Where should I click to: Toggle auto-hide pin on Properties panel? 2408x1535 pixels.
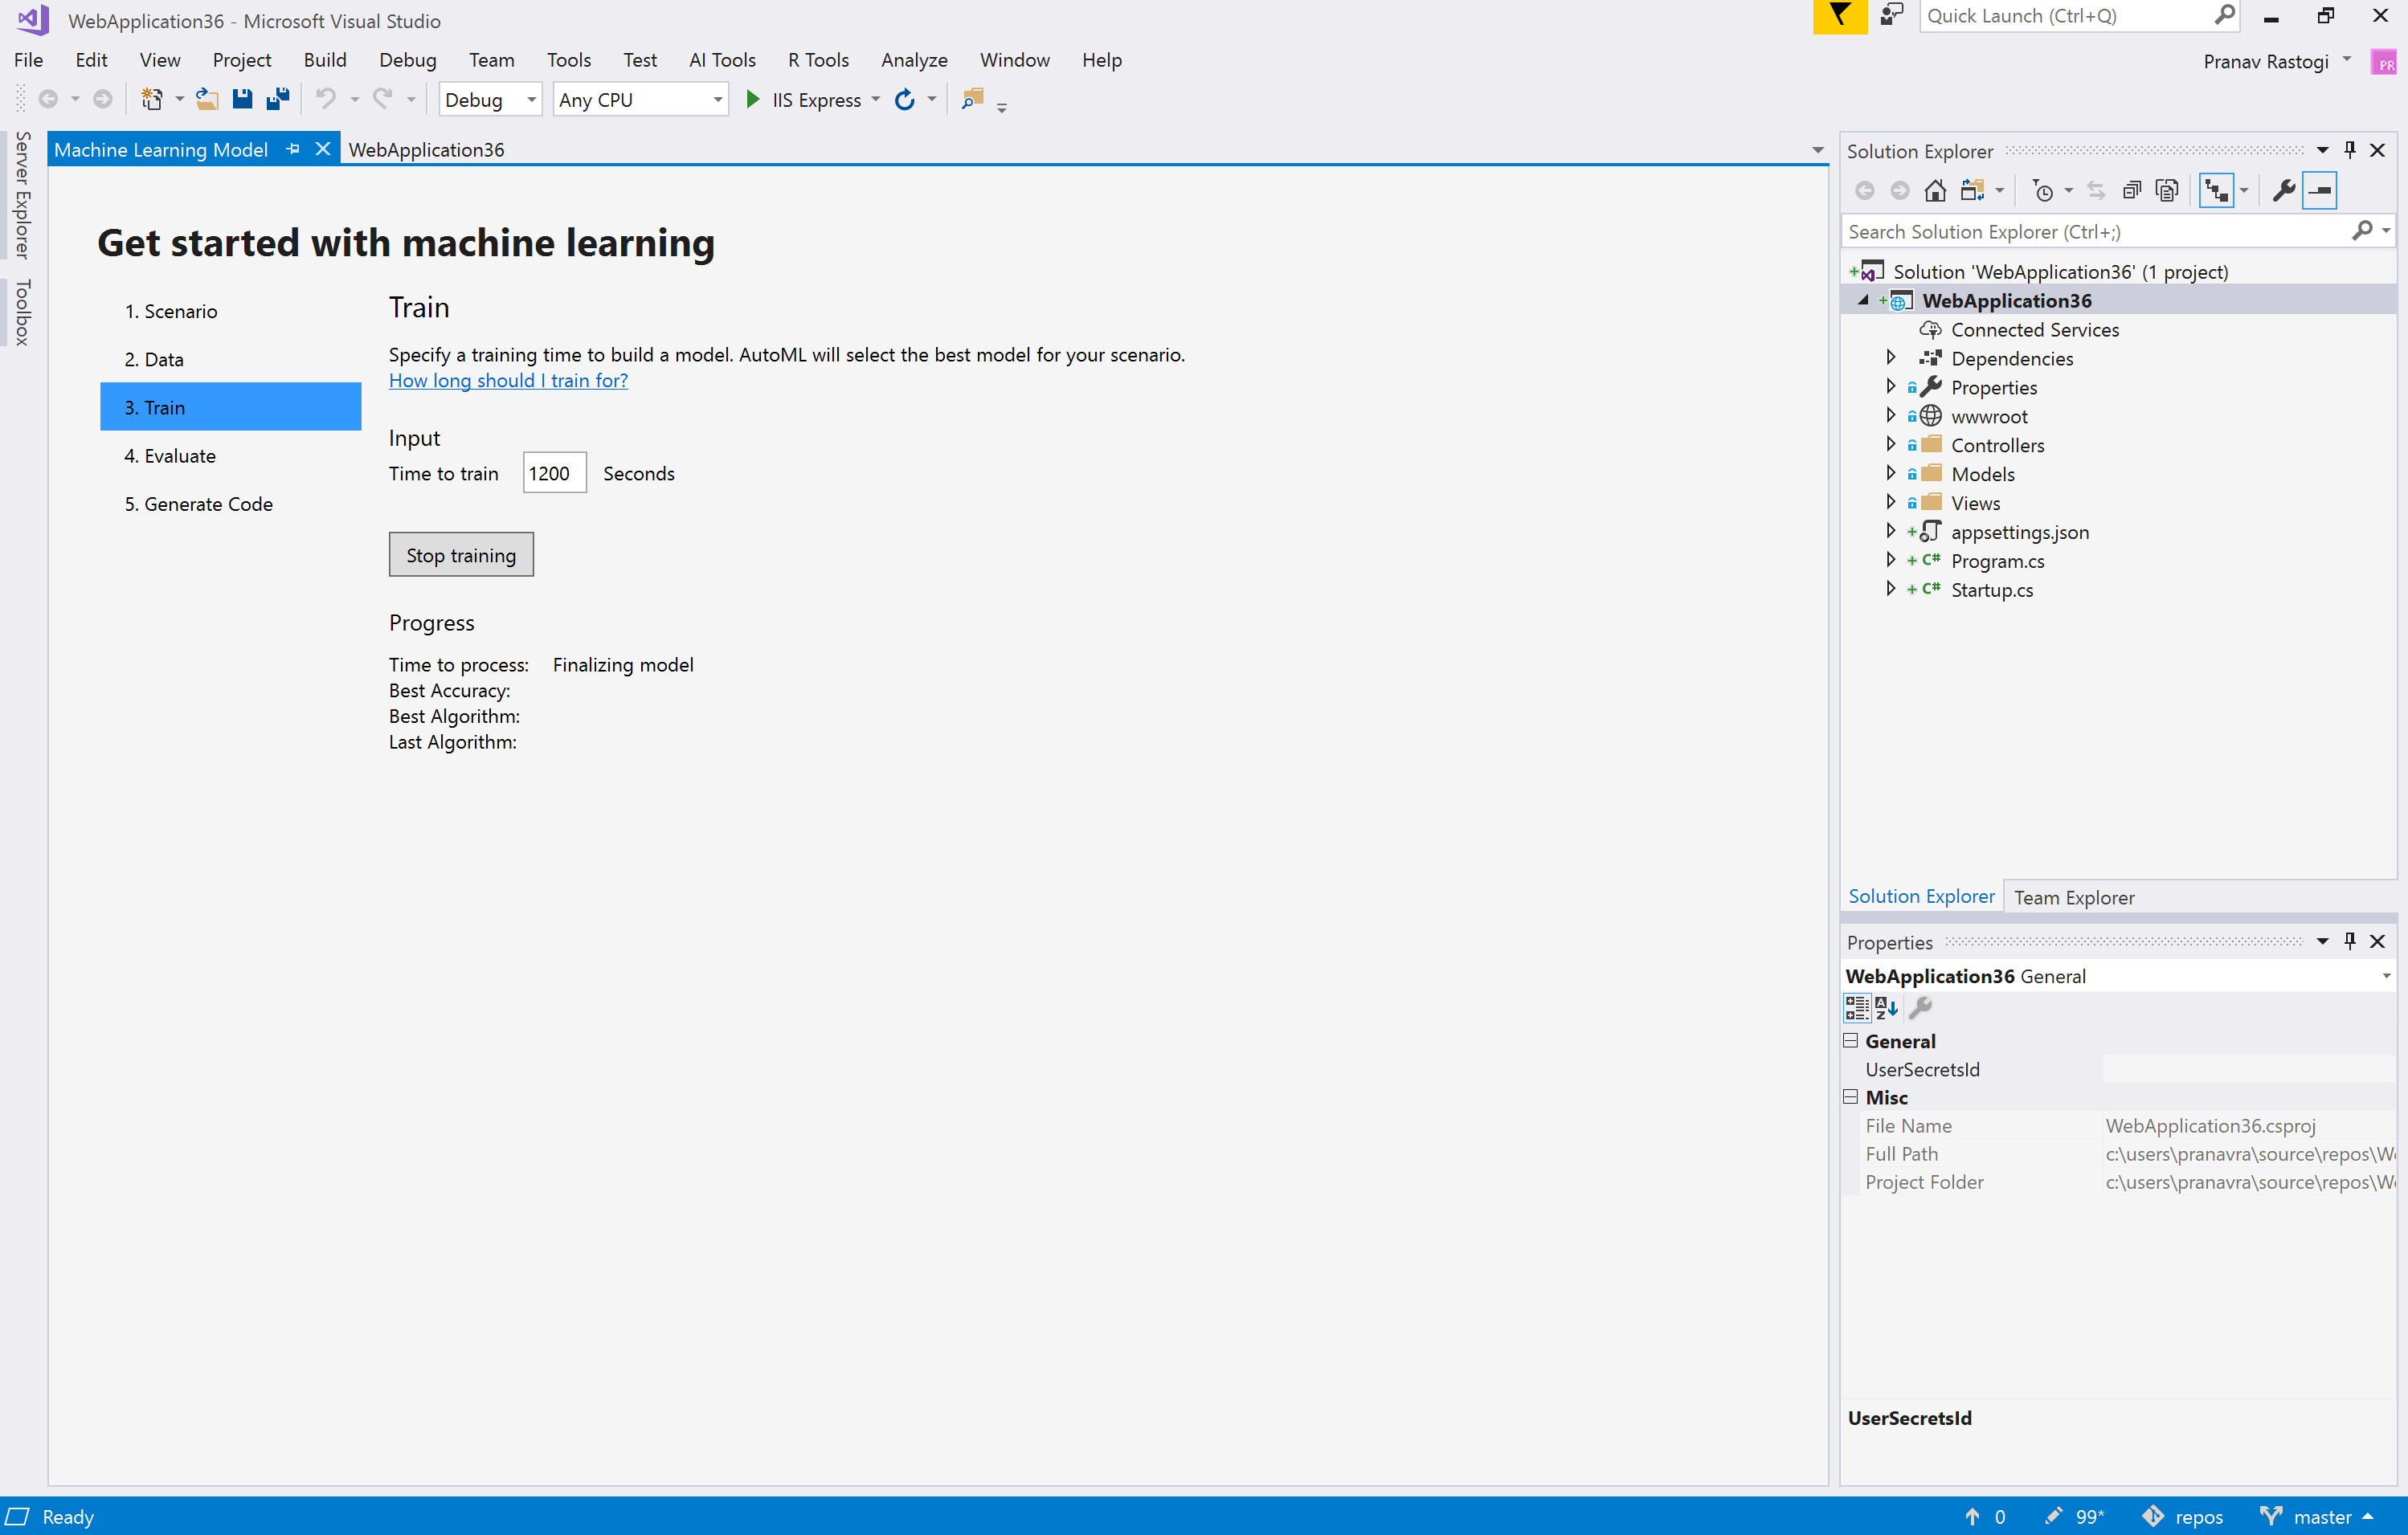(2350, 941)
